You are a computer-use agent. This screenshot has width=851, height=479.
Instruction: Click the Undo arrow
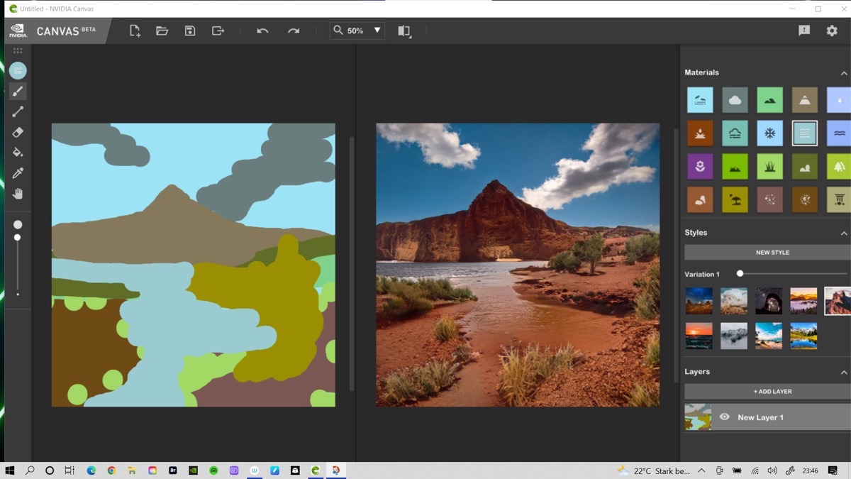click(262, 31)
